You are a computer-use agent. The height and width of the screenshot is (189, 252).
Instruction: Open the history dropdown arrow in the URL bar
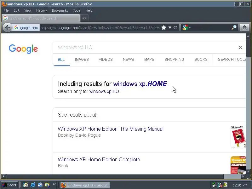(170, 28)
